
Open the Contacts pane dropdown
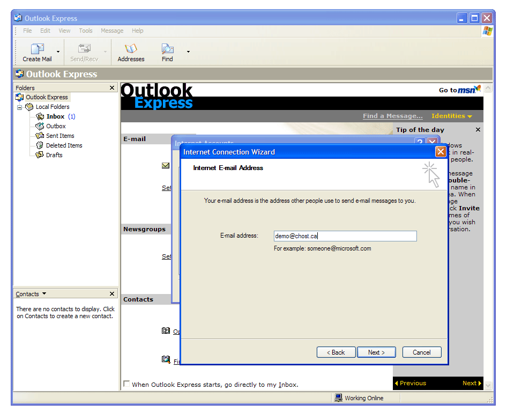[x=44, y=293]
